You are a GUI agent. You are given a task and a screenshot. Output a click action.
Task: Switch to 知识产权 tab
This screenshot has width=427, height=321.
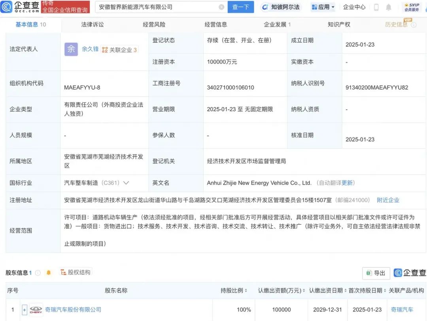[x=339, y=25]
